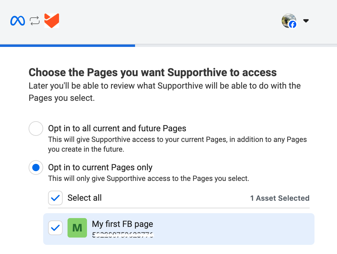Click the My first FB page name

[123, 224]
